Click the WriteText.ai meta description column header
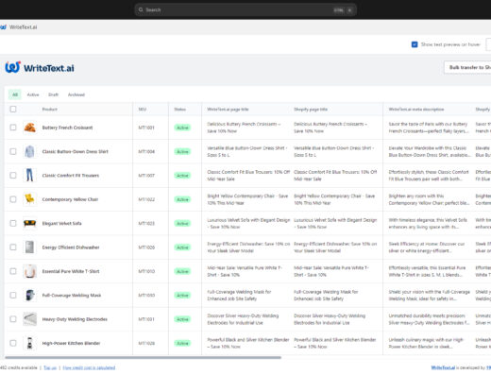The width and height of the screenshot is (491, 375). 416,110
